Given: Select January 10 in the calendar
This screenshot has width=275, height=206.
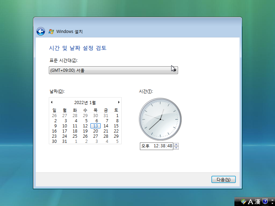Looking at the screenshot, I should pyautogui.click(x=65, y=126).
